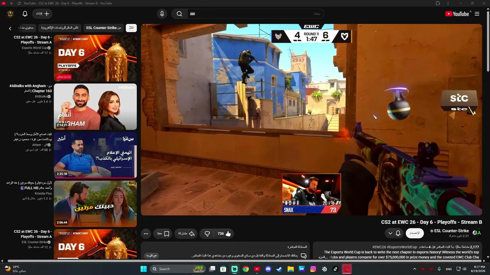The image size is (490, 275).
Task: Save the video to a playlist
Action: point(163,233)
